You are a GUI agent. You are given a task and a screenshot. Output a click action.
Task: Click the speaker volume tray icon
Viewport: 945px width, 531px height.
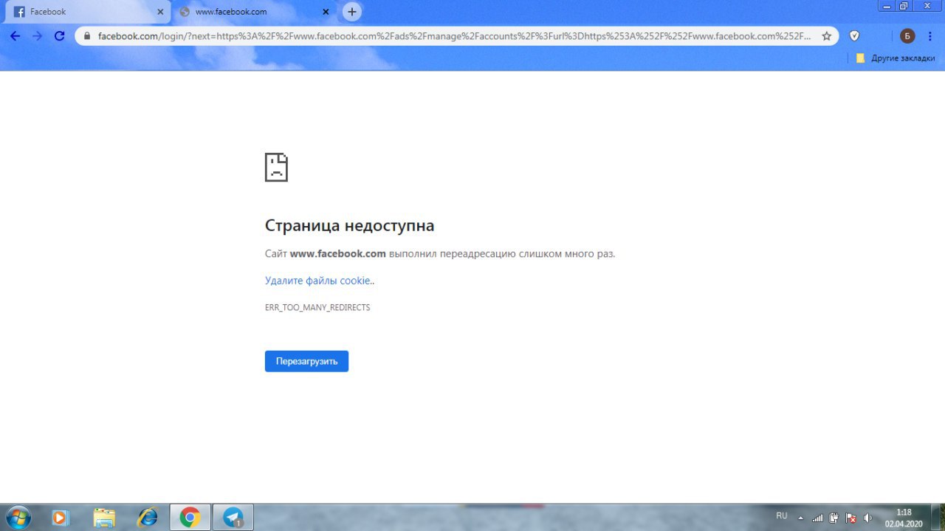point(867,518)
